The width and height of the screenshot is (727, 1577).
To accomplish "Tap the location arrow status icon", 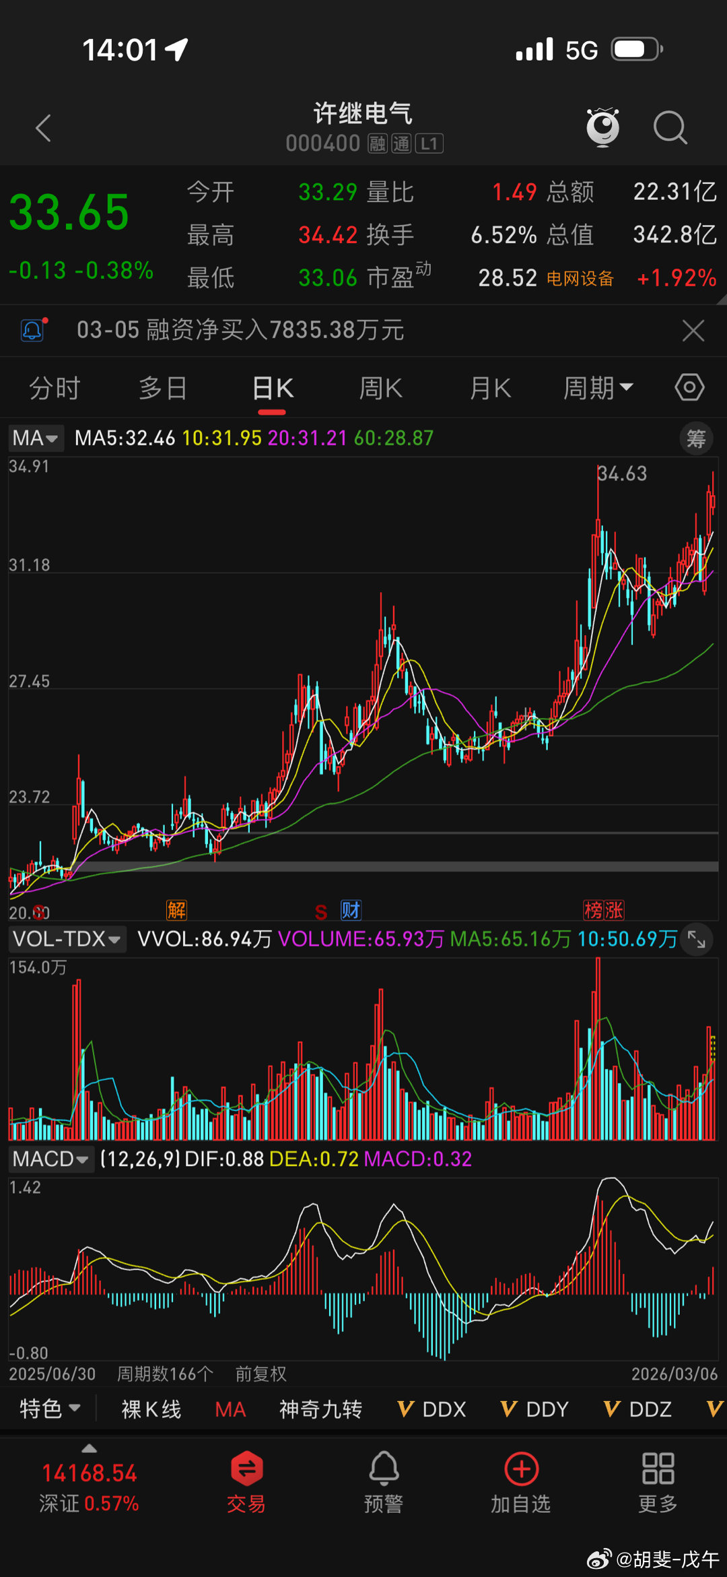I will (176, 49).
